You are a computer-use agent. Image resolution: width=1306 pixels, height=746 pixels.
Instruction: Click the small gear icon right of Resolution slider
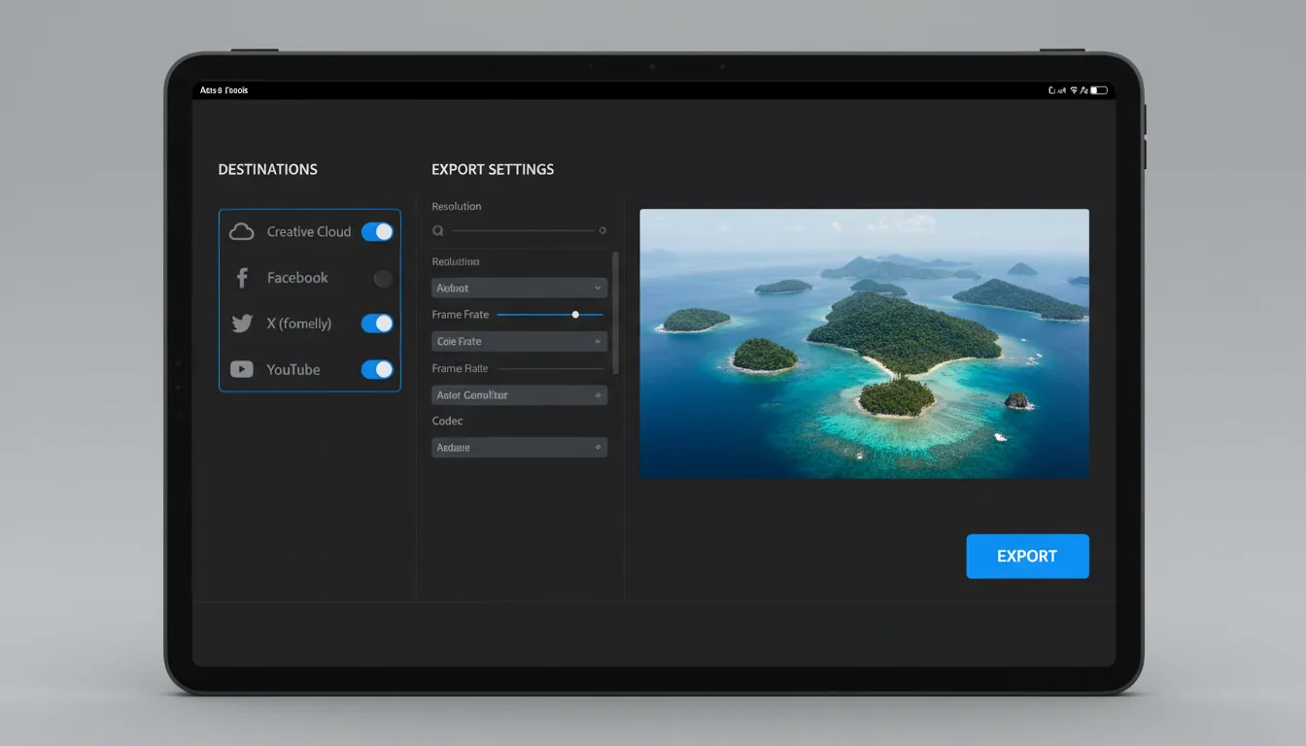point(602,230)
